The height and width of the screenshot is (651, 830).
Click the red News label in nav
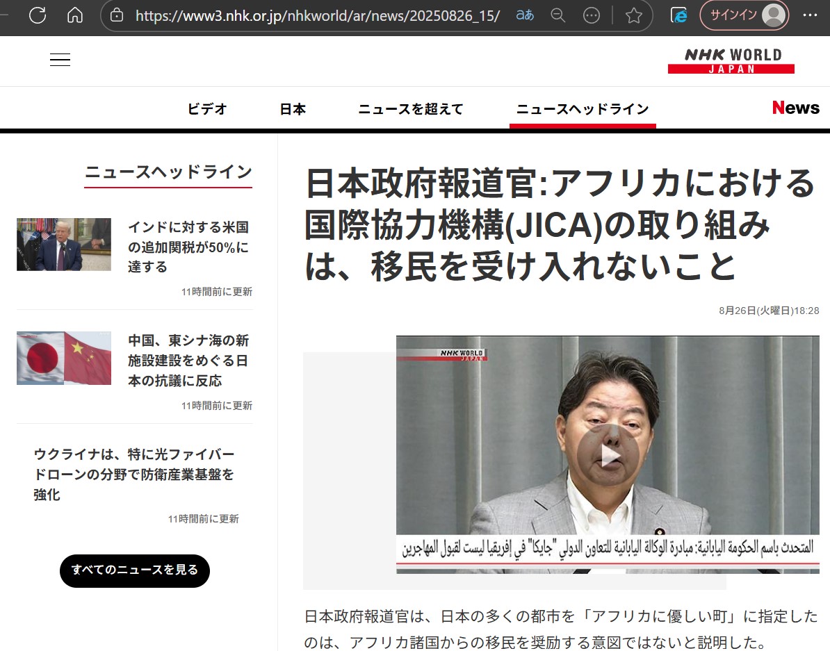tap(796, 108)
